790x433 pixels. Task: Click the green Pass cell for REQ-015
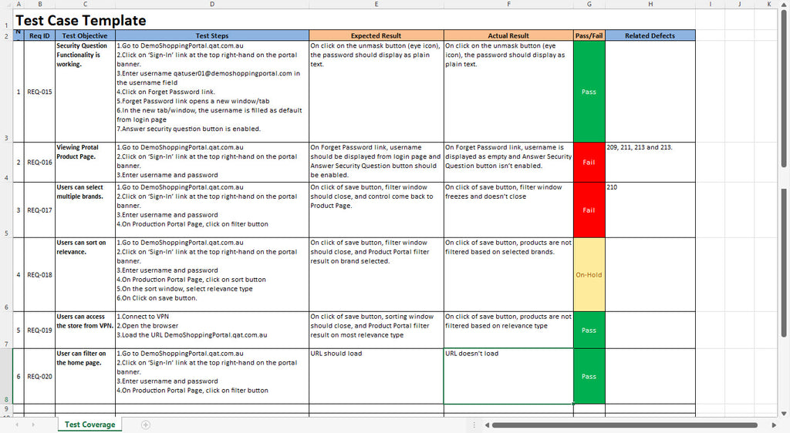589,92
